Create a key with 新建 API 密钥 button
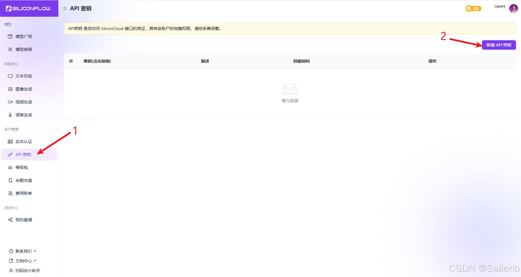 click(x=499, y=45)
